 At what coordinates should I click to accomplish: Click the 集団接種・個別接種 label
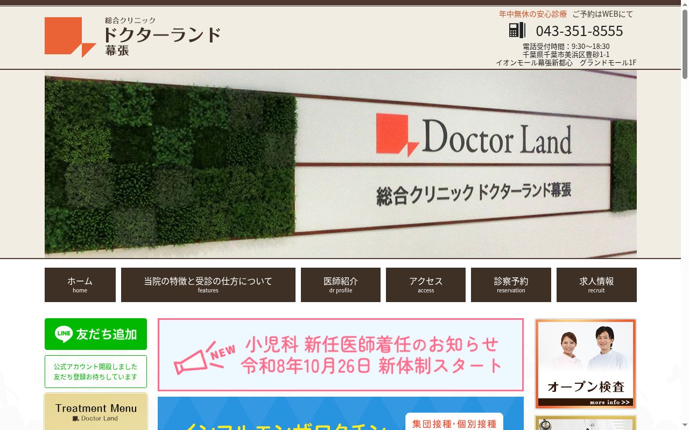[x=454, y=424]
